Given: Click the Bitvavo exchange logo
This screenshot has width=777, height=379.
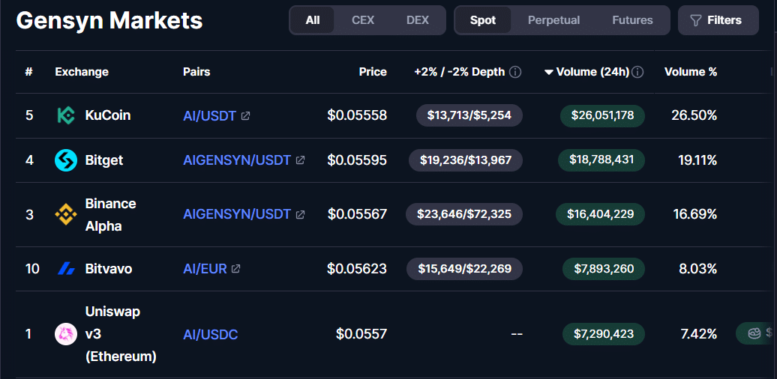Looking at the screenshot, I should pyautogui.click(x=66, y=269).
